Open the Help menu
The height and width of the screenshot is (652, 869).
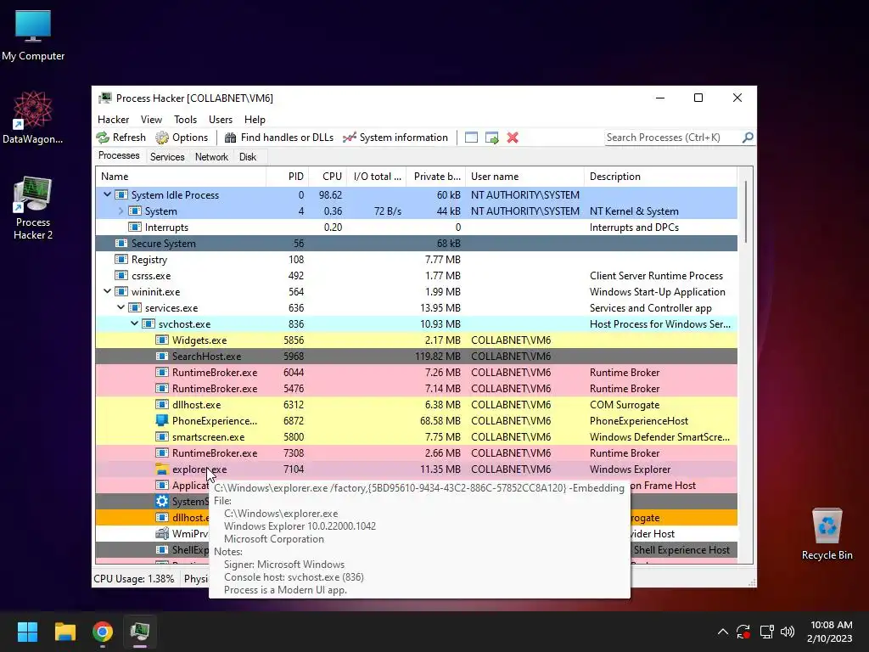click(x=255, y=119)
